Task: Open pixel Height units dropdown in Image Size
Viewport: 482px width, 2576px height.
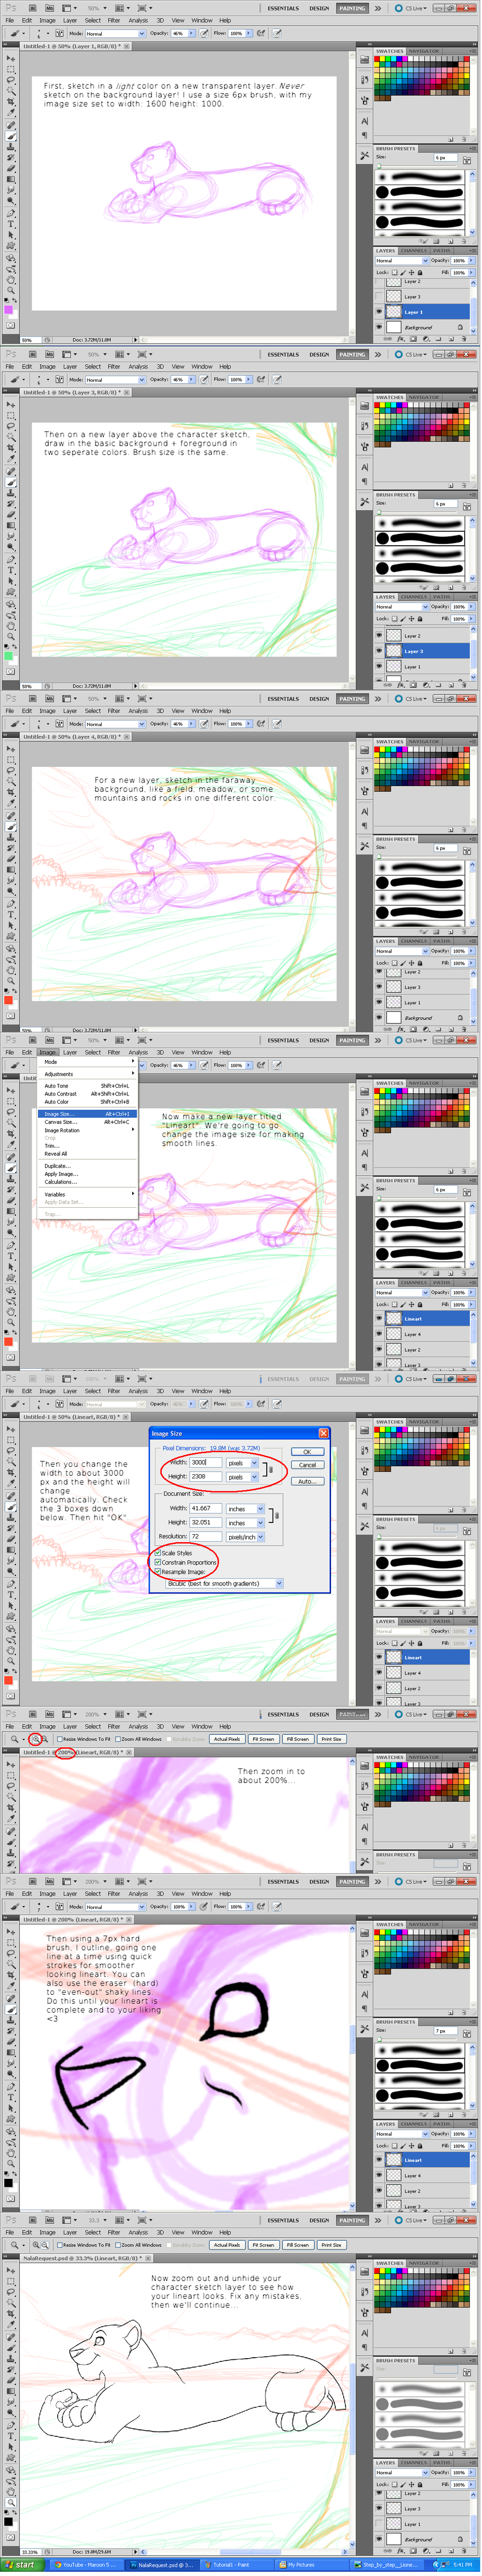Action: click(242, 1476)
